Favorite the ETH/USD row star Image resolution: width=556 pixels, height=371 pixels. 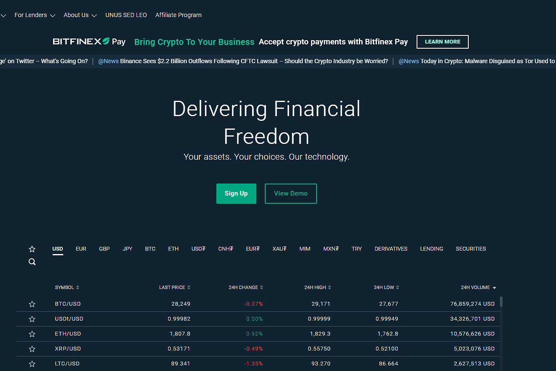pyautogui.click(x=32, y=334)
